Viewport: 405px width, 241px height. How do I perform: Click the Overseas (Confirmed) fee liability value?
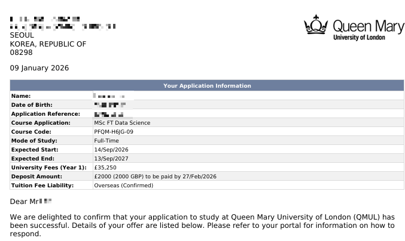click(x=123, y=186)
